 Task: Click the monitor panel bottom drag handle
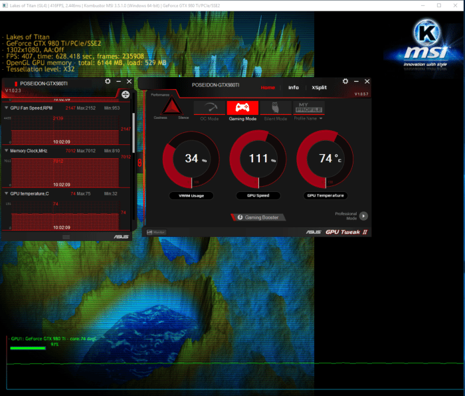[x=66, y=237]
